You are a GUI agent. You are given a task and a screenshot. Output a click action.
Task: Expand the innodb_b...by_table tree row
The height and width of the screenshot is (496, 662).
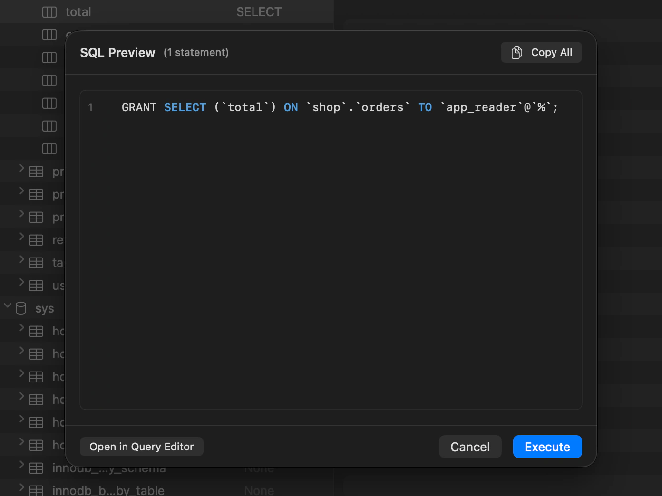[x=21, y=487]
